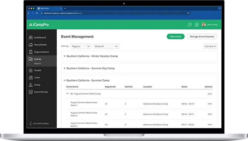This screenshot has height=141, width=248.
Task: Open August Summer Week Camp - Week 3
Action: [84, 125]
